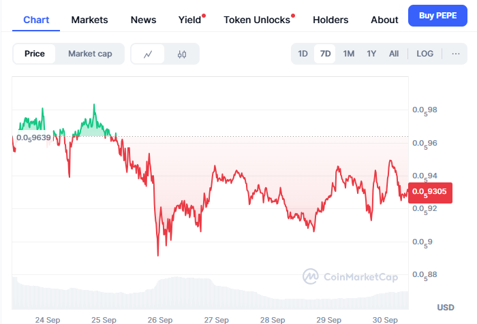Image resolution: width=477 pixels, height=324 pixels.
Task: Open the Chart tab
Action: (35, 20)
